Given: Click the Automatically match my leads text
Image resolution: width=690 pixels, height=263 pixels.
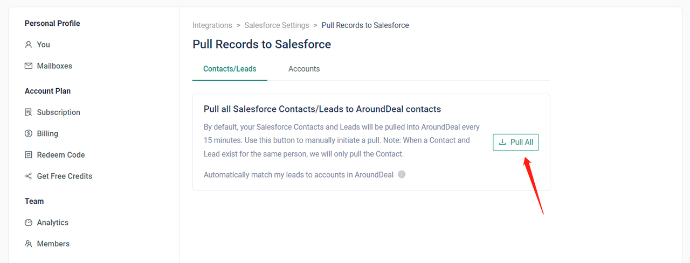Looking at the screenshot, I should [298, 175].
